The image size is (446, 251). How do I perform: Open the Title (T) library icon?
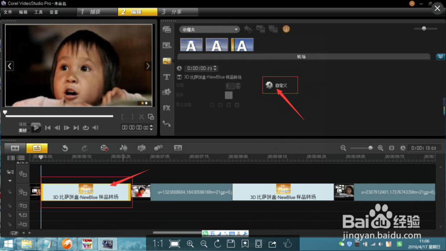pyautogui.click(x=167, y=77)
